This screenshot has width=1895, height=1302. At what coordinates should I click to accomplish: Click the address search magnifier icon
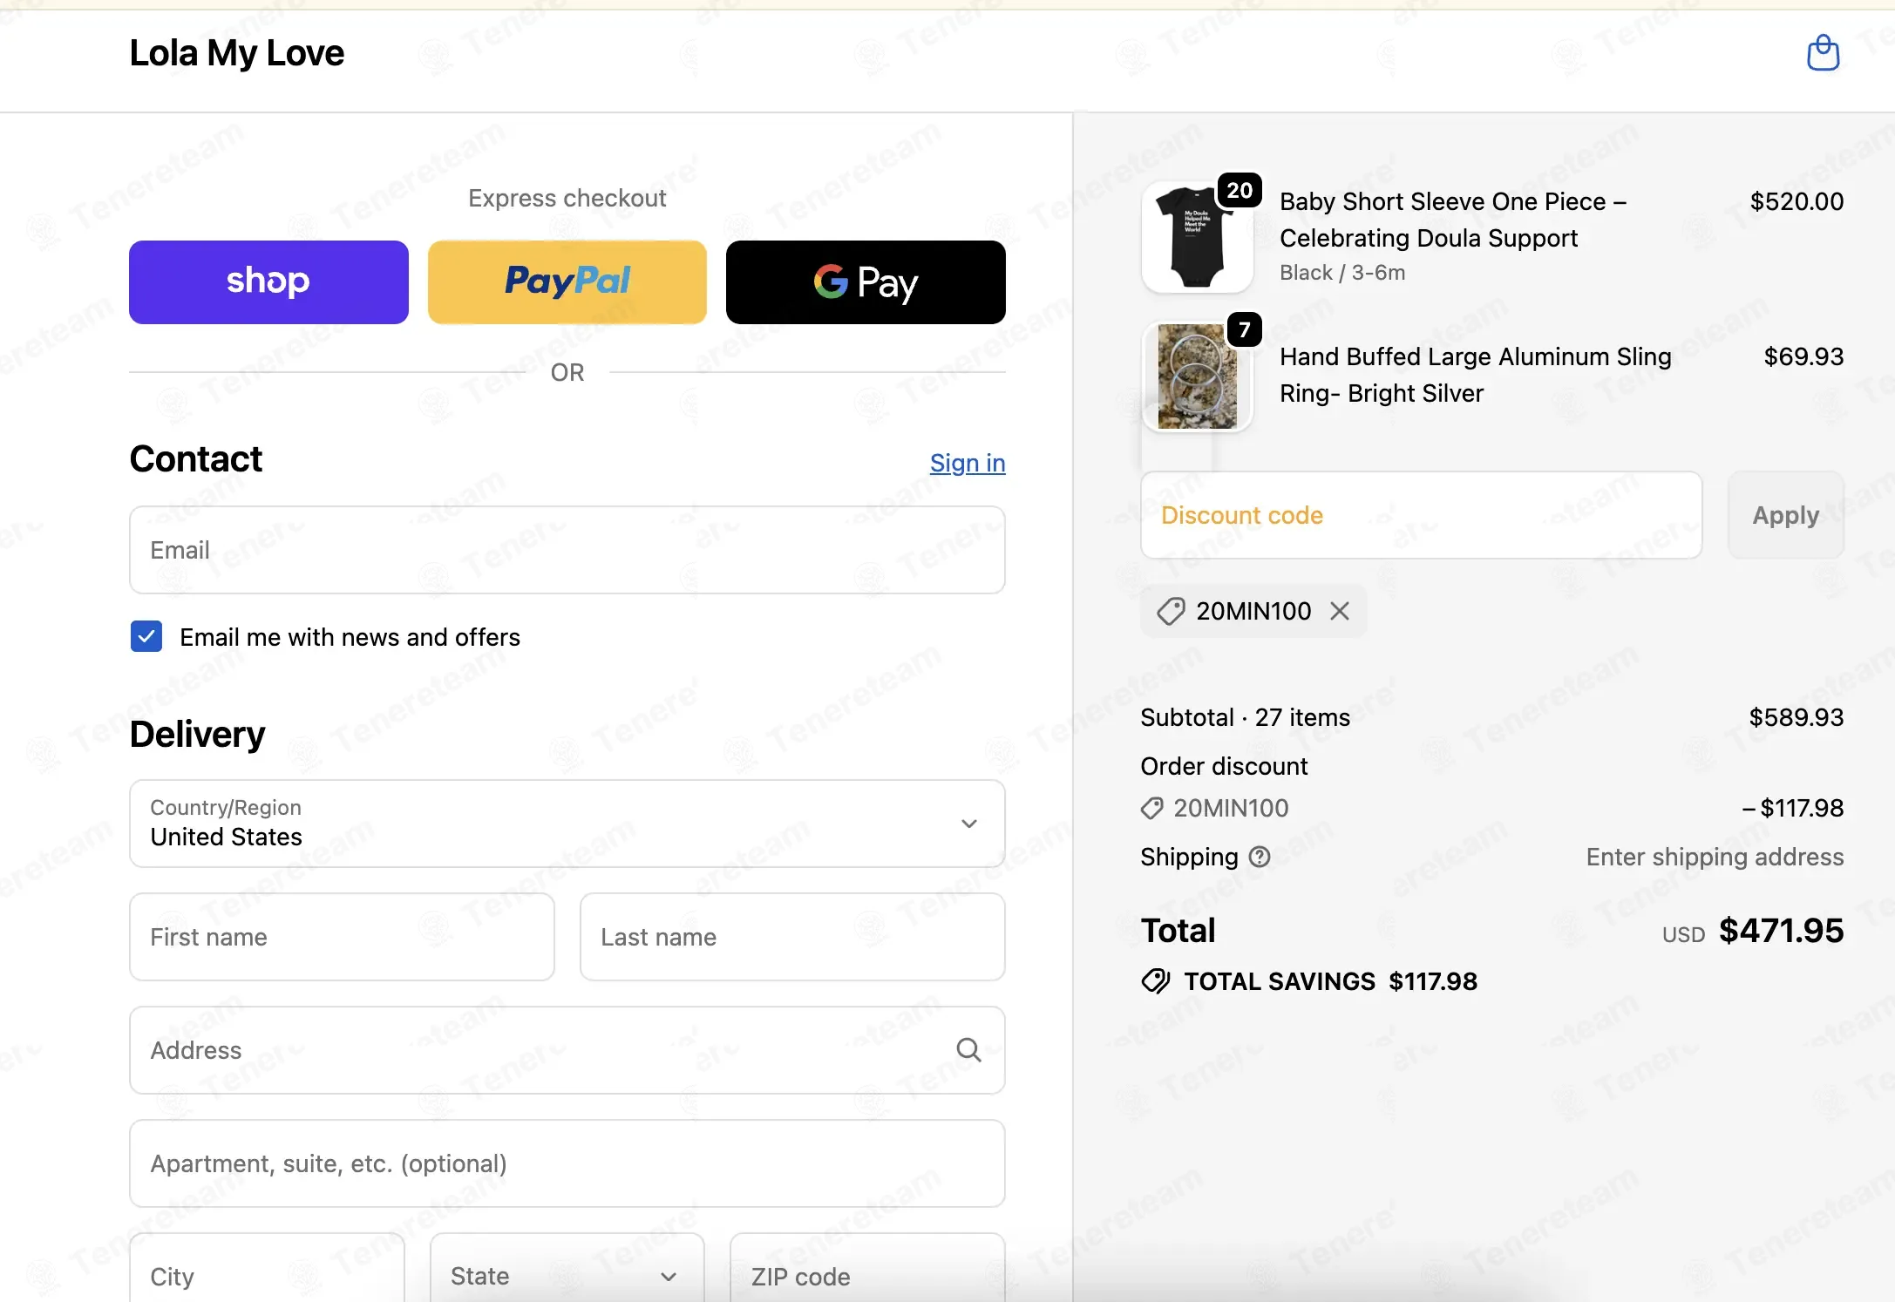click(x=968, y=1050)
